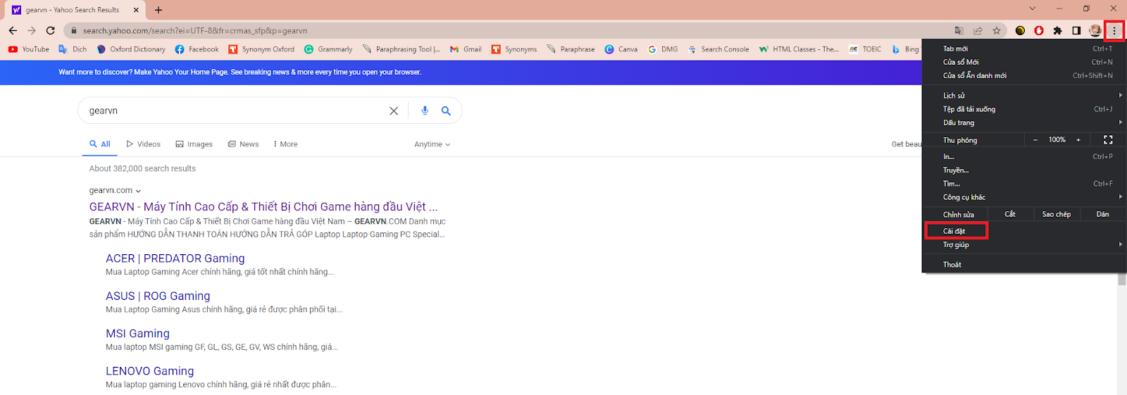The height and width of the screenshot is (395, 1127).
Task: Expand the Lịch sử submenu
Action: click(x=1024, y=96)
